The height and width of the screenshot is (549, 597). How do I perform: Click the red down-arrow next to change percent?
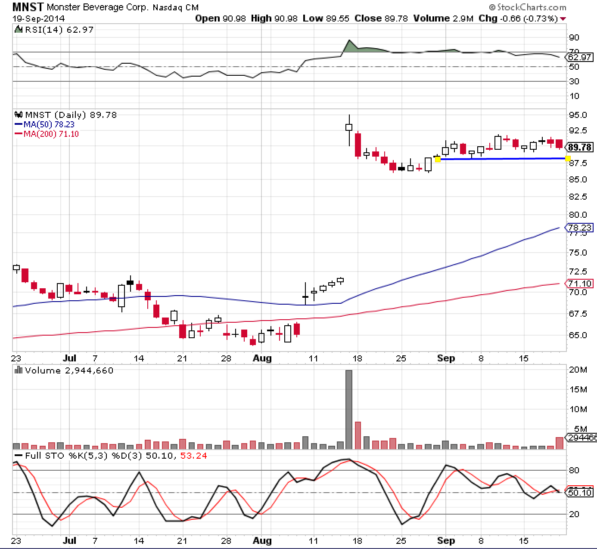pyautogui.click(x=563, y=19)
